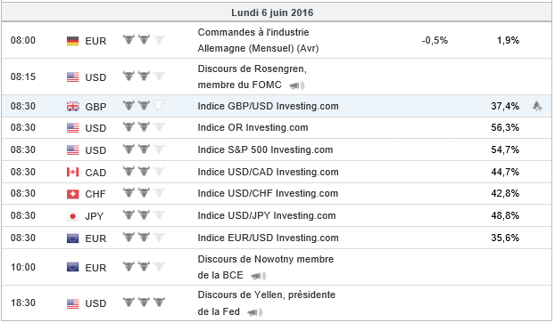This screenshot has width=555, height=323.
Task: Click the German flag icon at 08:00
Action: click(x=73, y=41)
